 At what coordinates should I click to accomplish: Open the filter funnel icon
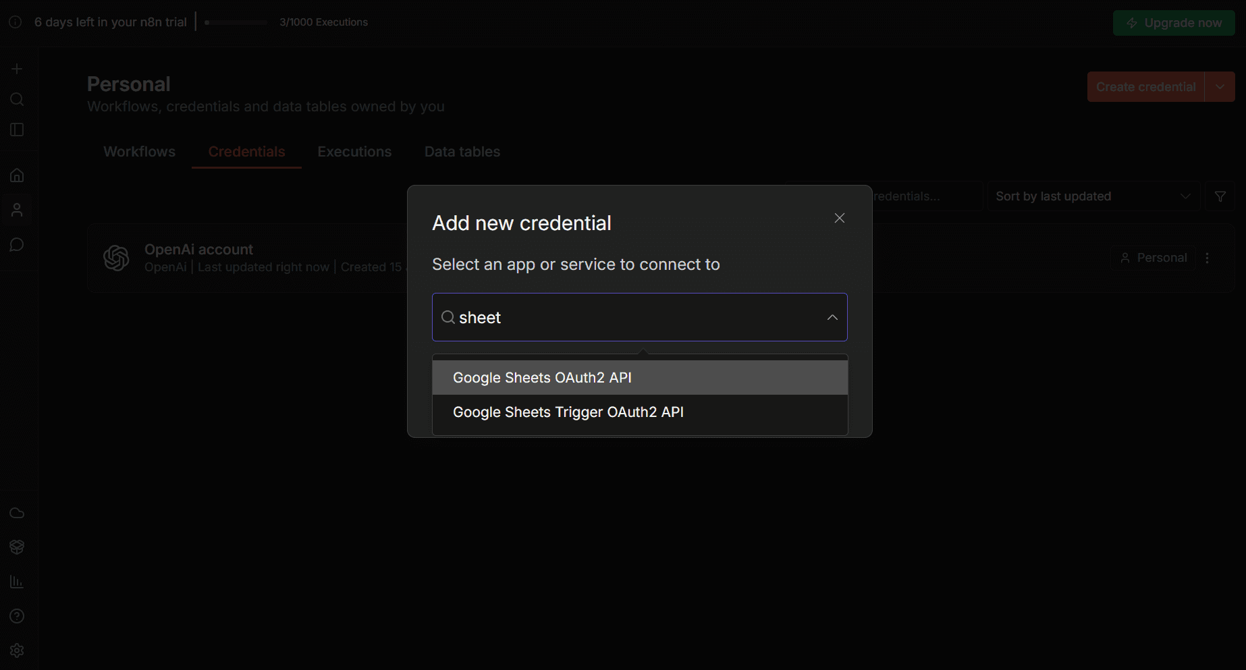1220,196
